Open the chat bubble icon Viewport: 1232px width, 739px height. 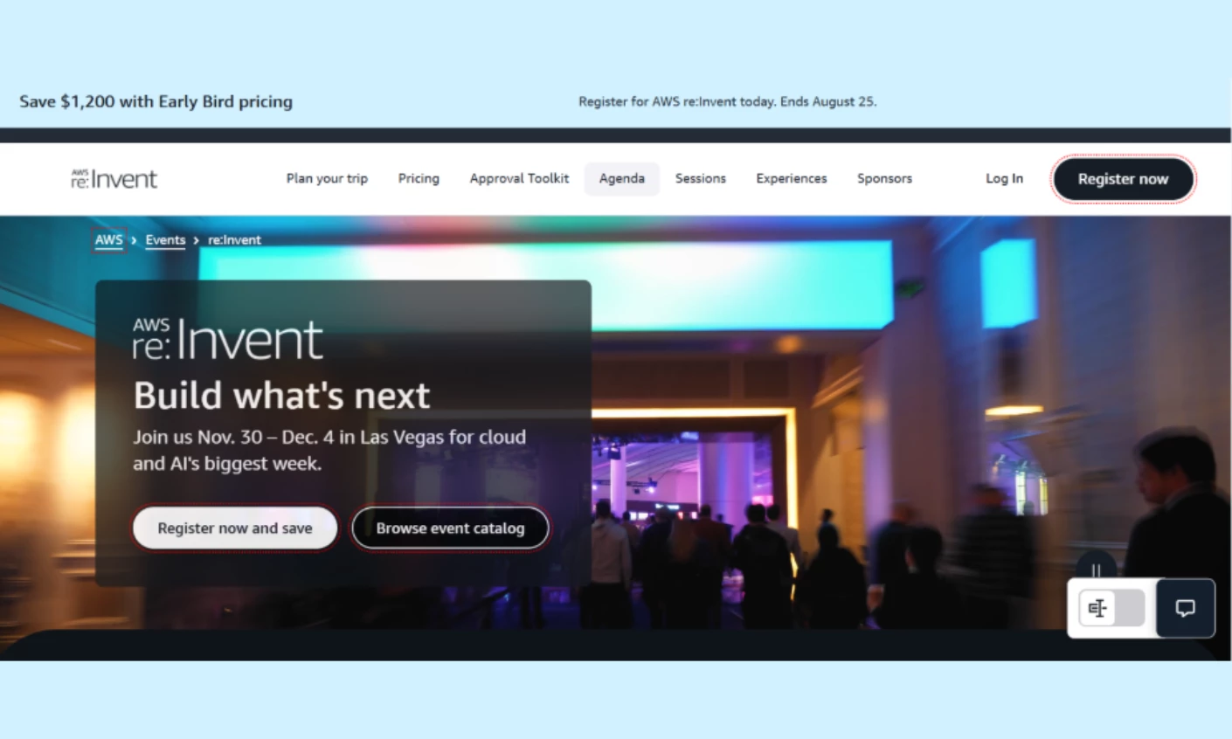click(x=1185, y=608)
